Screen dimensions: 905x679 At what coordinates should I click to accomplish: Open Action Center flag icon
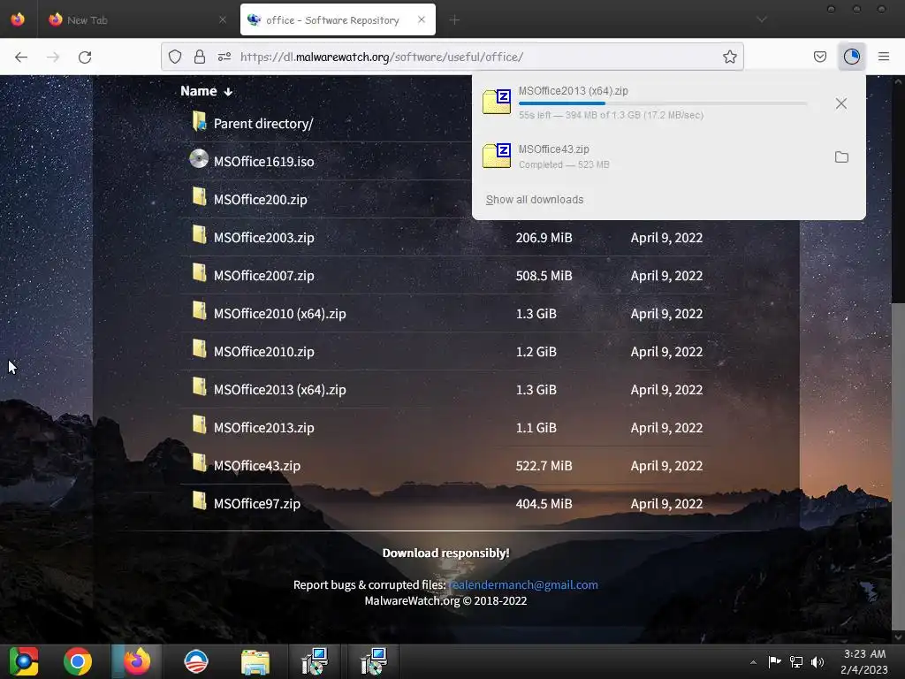click(774, 661)
